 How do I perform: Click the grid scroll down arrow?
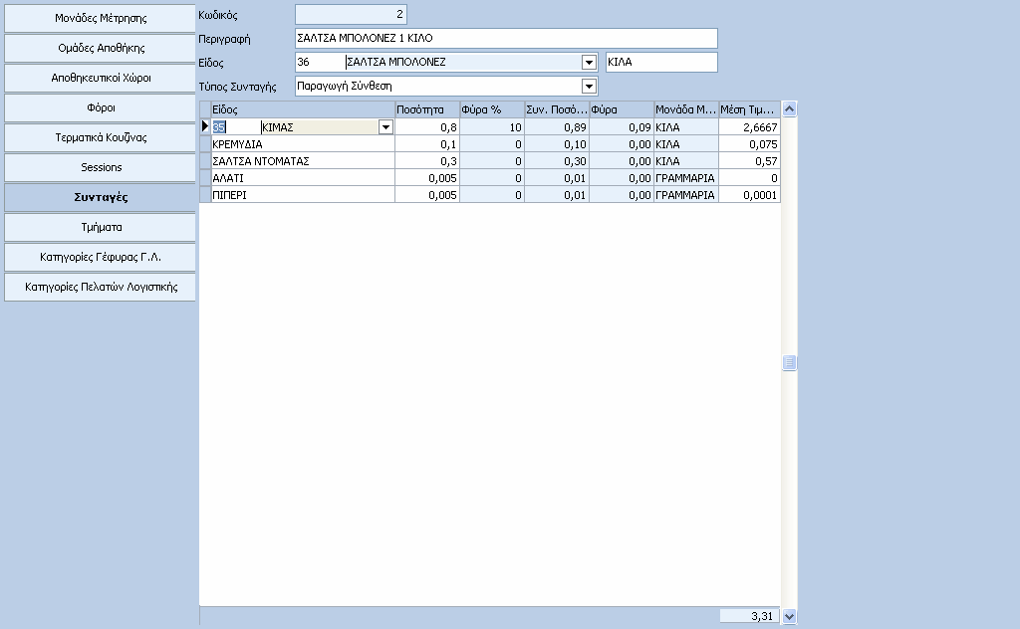789,616
